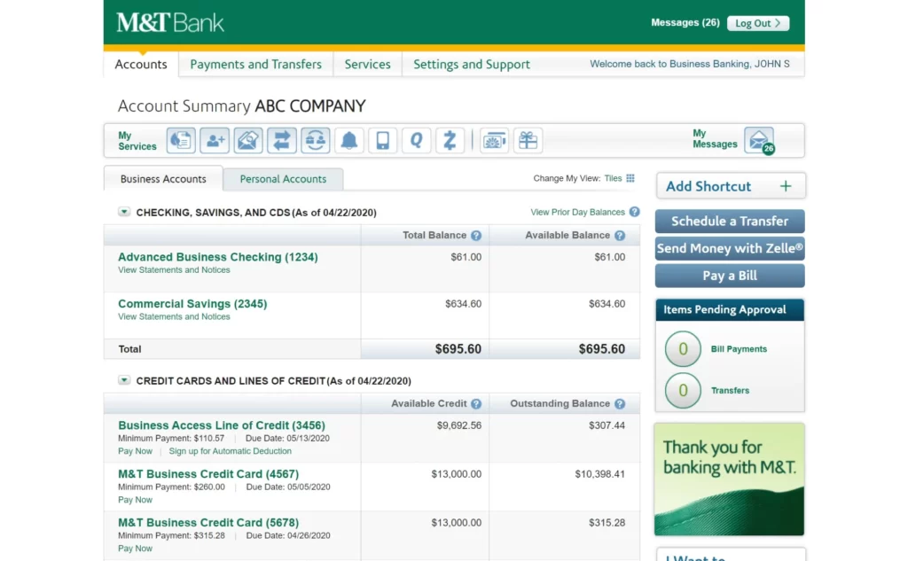Click the $10,398.41 outstanding balance value
The width and height of the screenshot is (908, 561).
point(599,474)
